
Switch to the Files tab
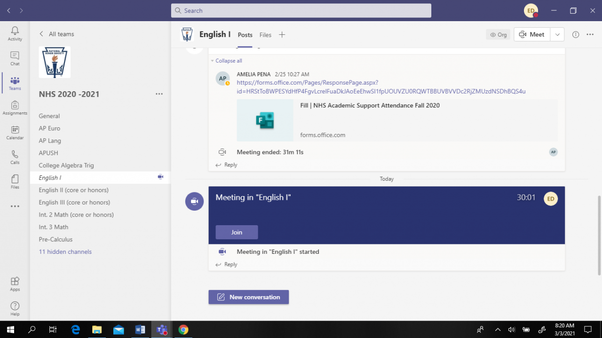(x=265, y=35)
